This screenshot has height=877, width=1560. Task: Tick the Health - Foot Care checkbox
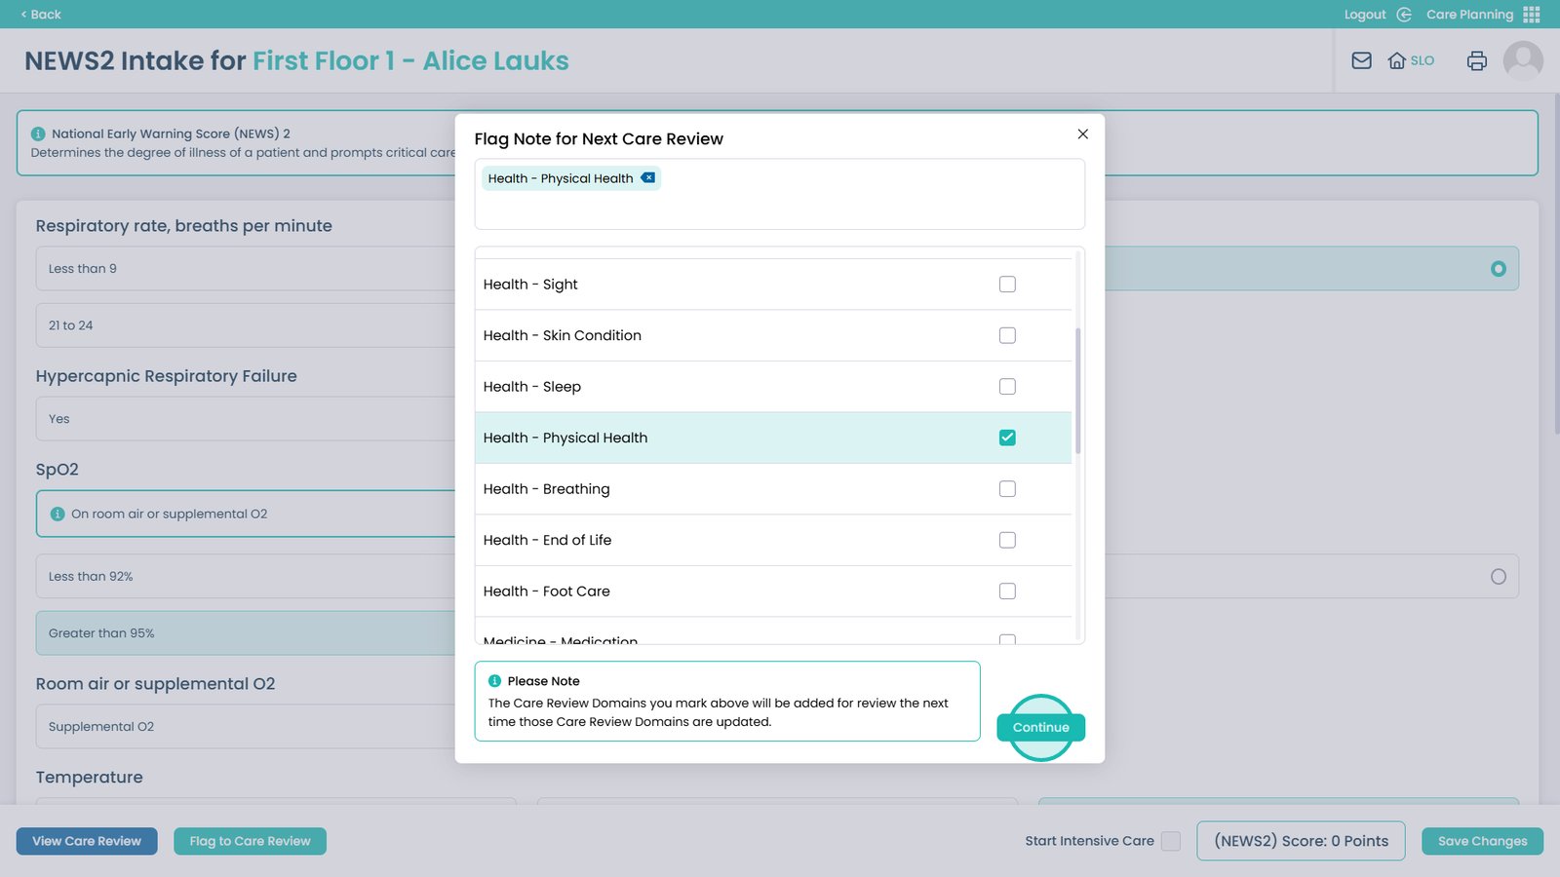1007,591
